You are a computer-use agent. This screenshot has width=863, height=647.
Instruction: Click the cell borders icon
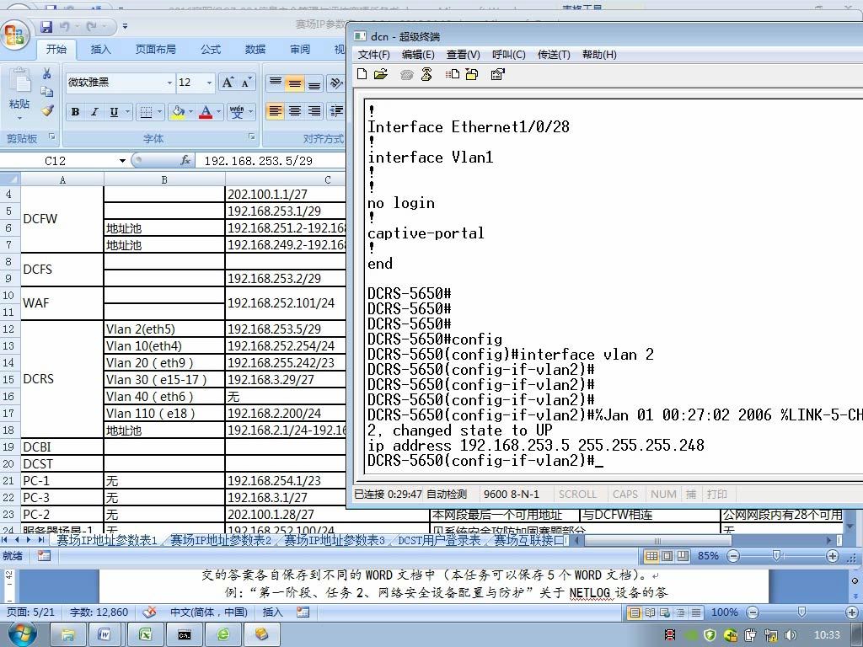tap(146, 112)
